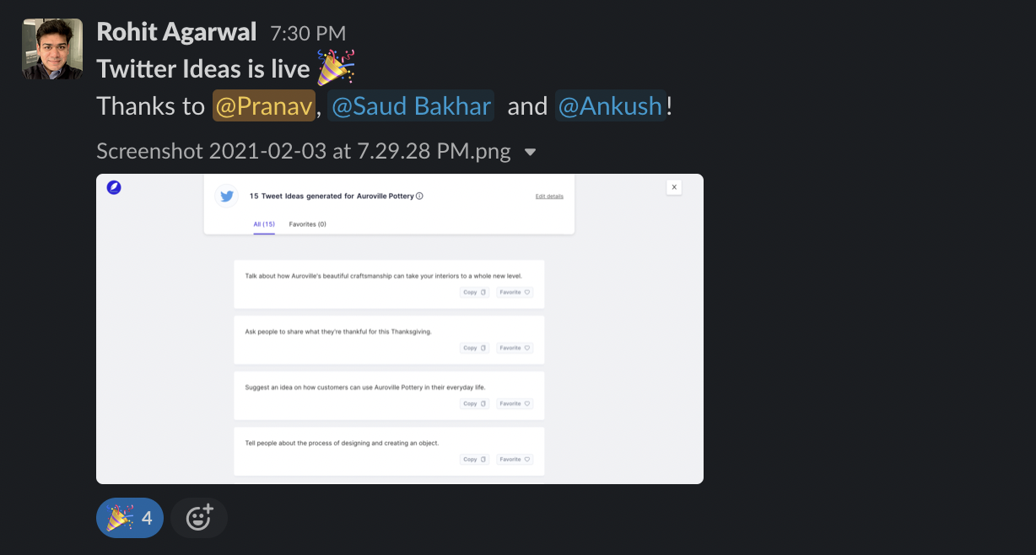Copy the everyday life pottery tweet idea

click(x=474, y=404)
